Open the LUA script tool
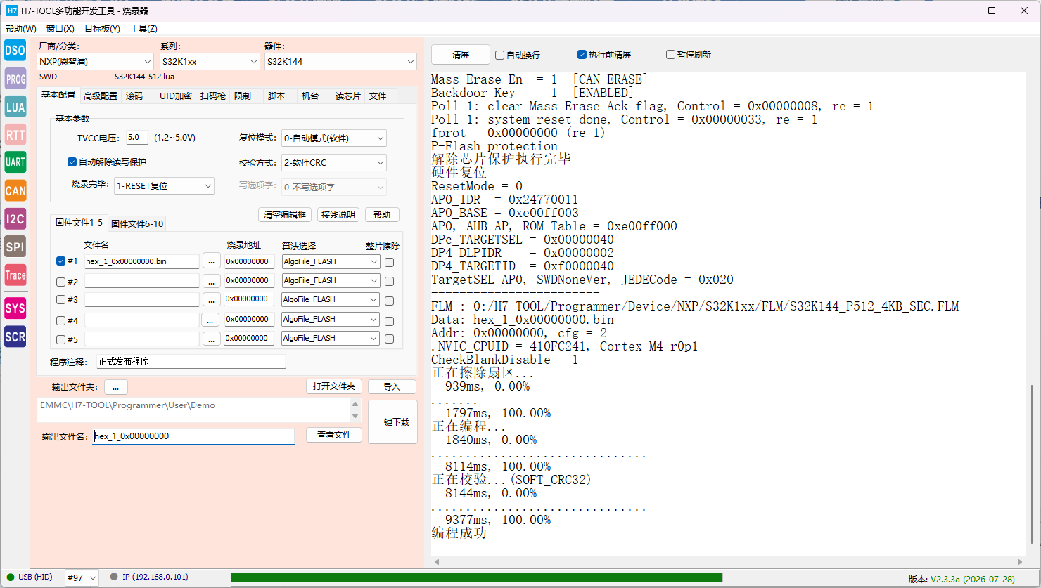 point(15,107)
